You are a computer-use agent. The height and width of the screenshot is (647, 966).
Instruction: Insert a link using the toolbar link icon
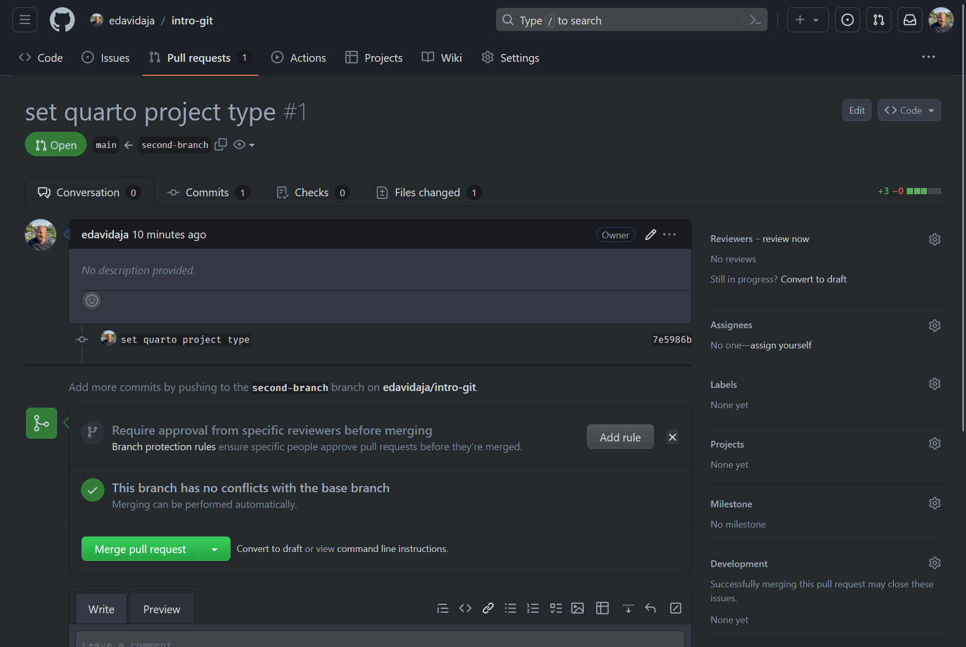click(x=488, y=608)
